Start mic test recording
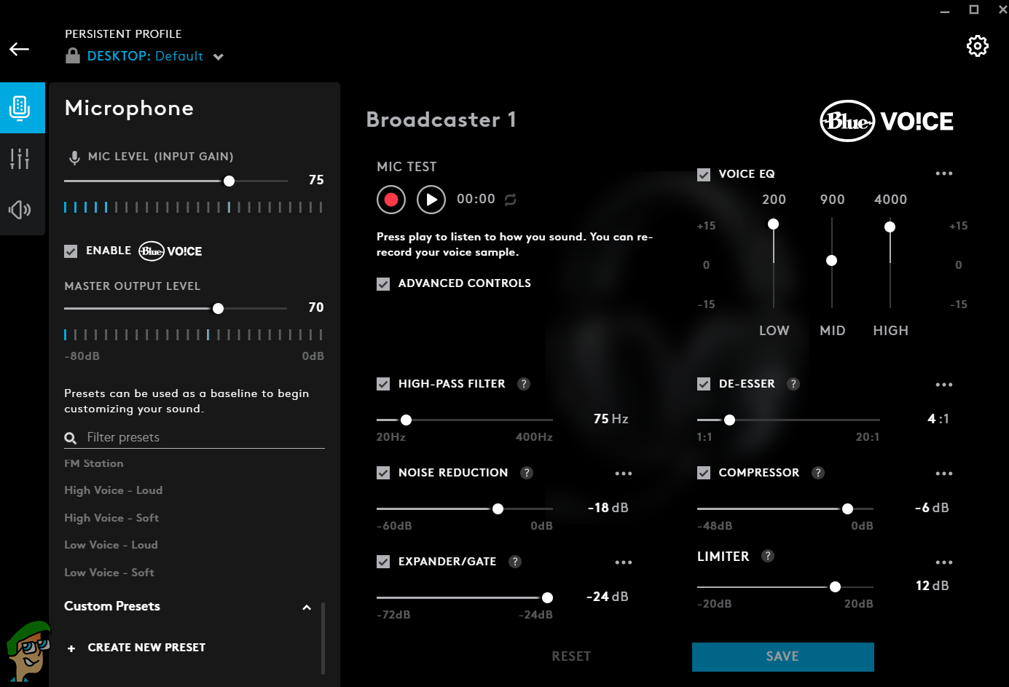This screenshot has width=1009, height=687. [391, 200]
